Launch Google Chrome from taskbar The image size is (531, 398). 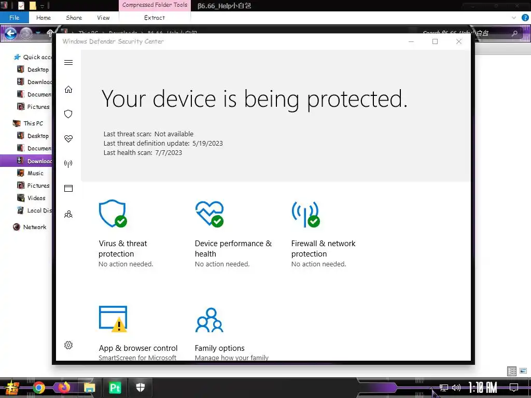[39, 388]
